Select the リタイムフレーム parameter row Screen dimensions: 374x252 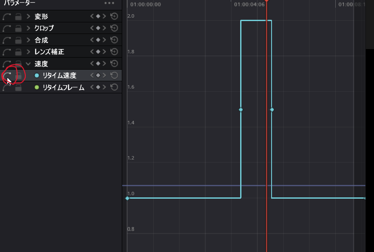(x=63, y=88)
